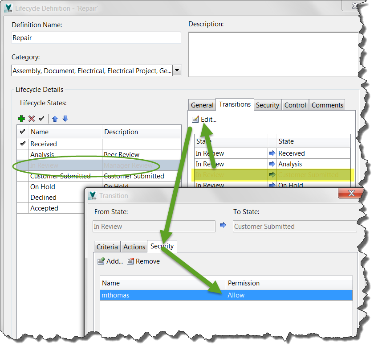This screenshot has height=351, width=378.
Task: Click Add... in Transition Security tab
Action: click(110, 261)
